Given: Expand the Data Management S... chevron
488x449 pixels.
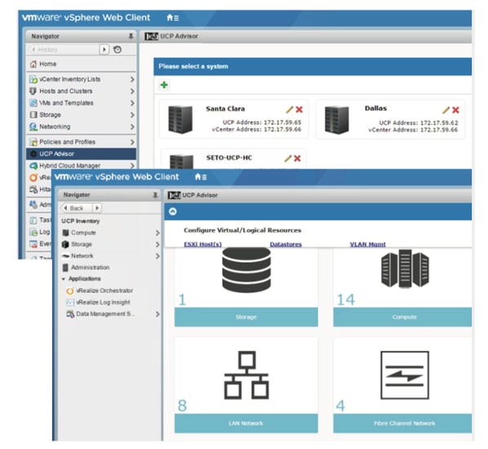Looking at the screenshot, I should point(157,314).
